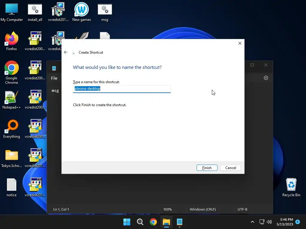Click UTF-8 encoding indicator
Screen dimensions: 306x229
[x=242, y=209]
